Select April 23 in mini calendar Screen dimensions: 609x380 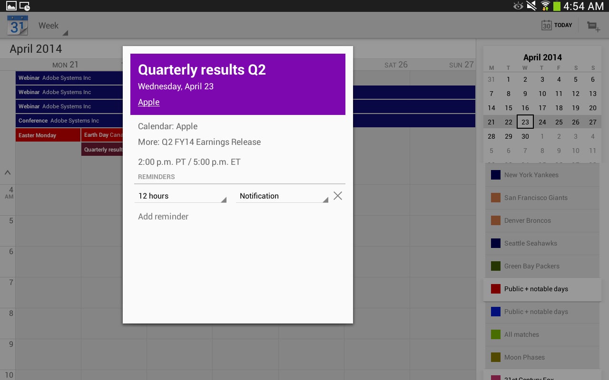pyautogui.click(x=525, y=122)
